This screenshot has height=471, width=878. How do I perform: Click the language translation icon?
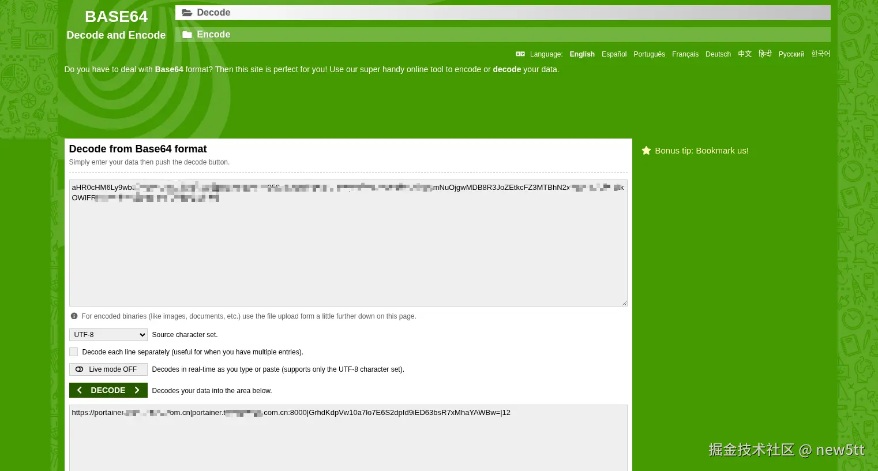tap(520, 54)
